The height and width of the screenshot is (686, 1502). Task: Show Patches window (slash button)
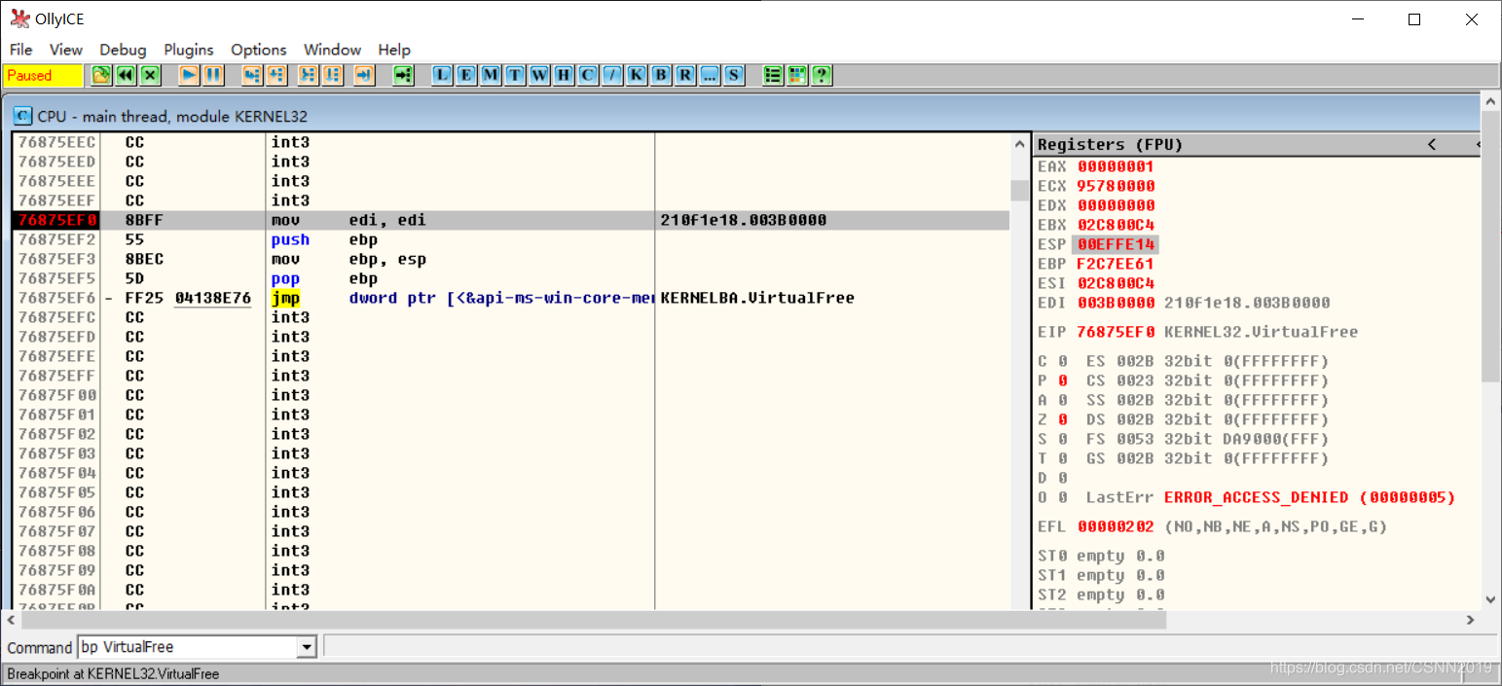tap(612, 75)
